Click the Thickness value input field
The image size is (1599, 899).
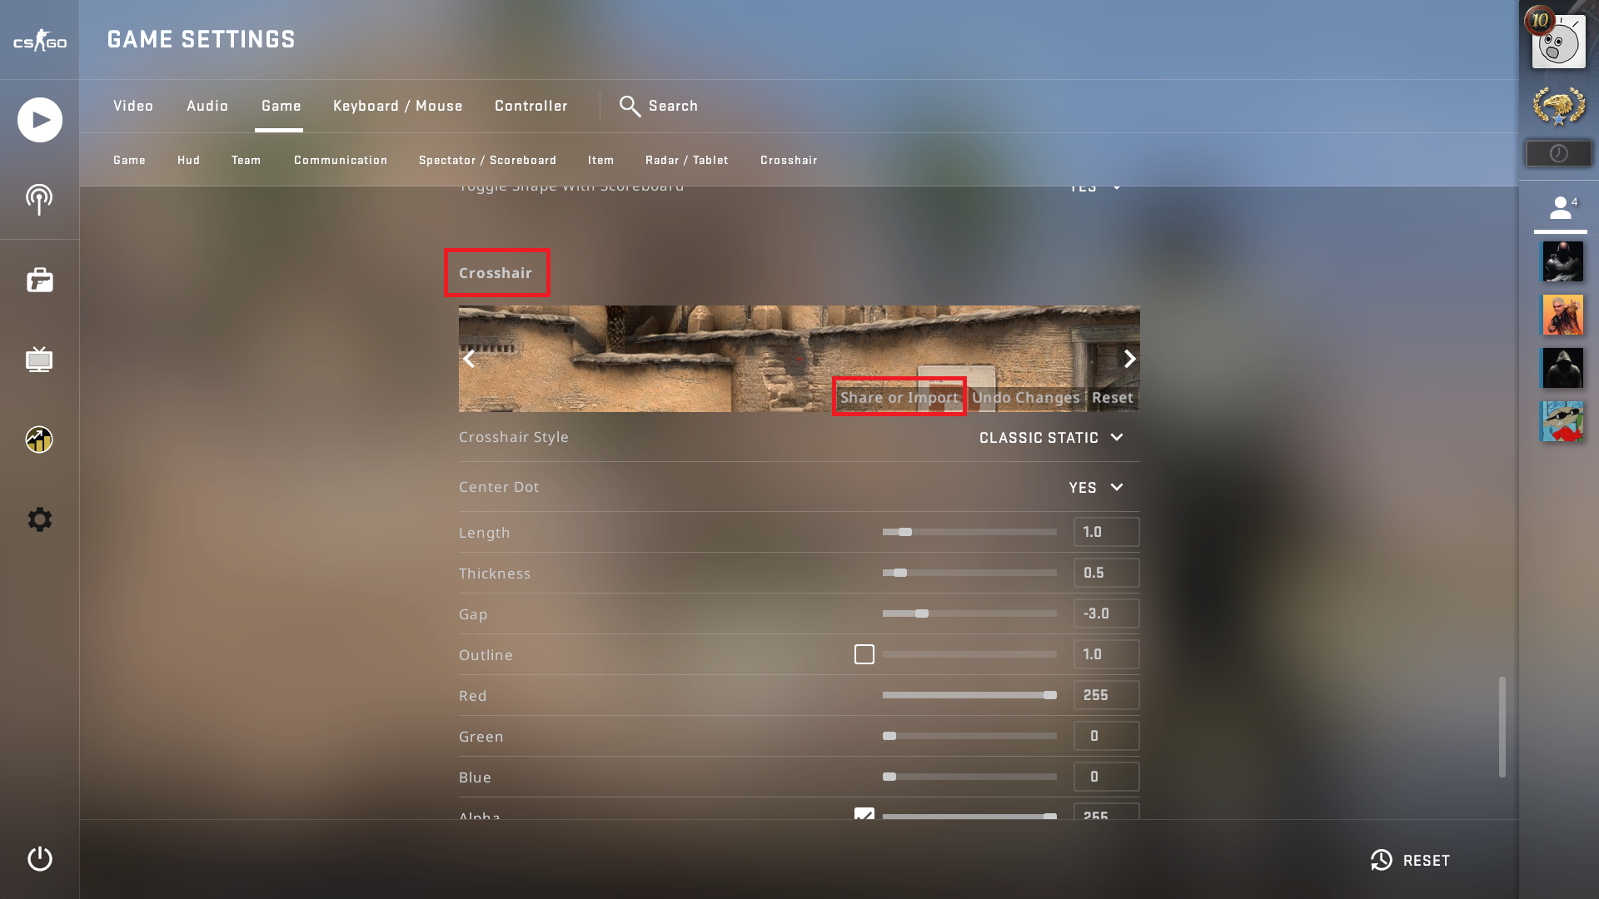pyautogui.click(x=1106, y=573)
